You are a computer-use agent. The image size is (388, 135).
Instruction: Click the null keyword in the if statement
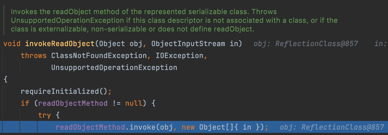[134, 103]
